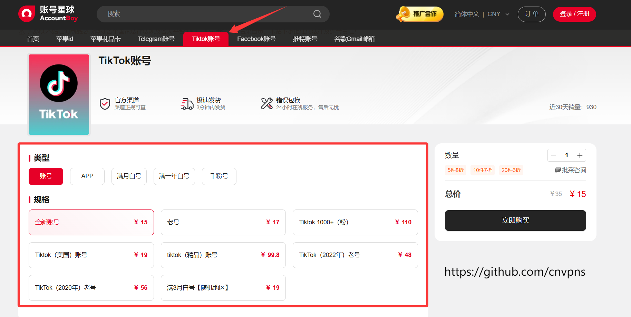Viewport: 631px width, 317px height.
Task: Choose the Tiktok (美国) 账号 spec
Action: click(x=91, y=255)
